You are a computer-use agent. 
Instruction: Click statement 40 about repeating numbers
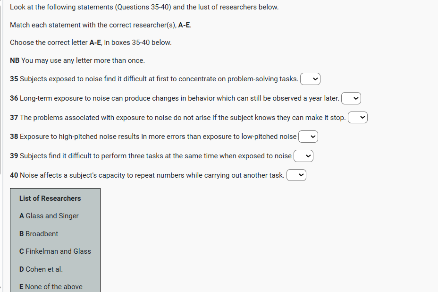[x=147, y=175]
